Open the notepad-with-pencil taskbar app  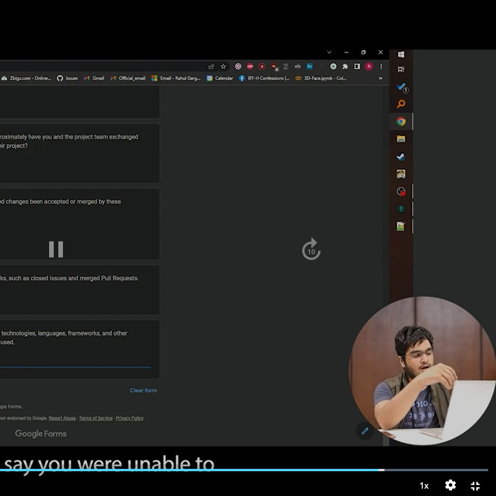click(x=401, y=226)
